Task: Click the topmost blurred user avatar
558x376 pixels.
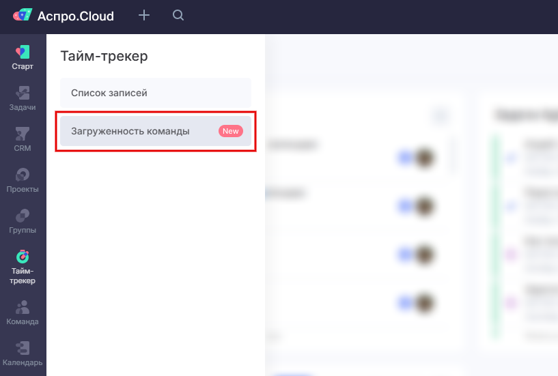Action: point(425,158)
